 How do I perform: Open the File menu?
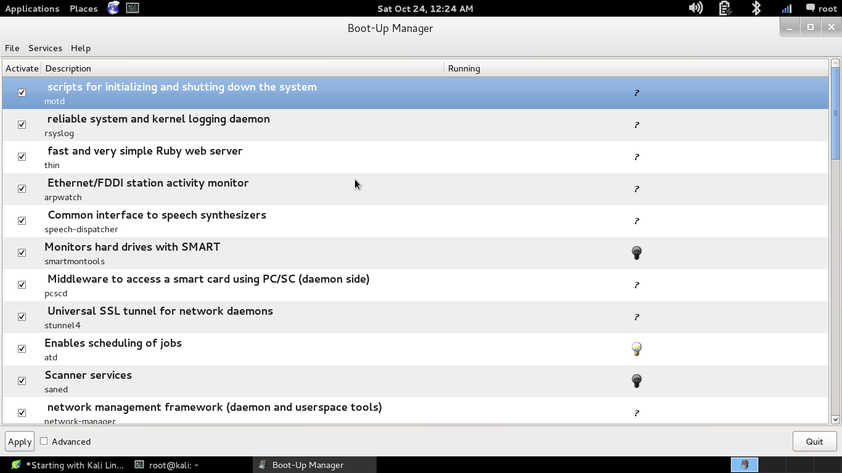(12, 48)
